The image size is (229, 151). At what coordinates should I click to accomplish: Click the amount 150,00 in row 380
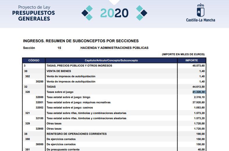[x=200, y=139]
